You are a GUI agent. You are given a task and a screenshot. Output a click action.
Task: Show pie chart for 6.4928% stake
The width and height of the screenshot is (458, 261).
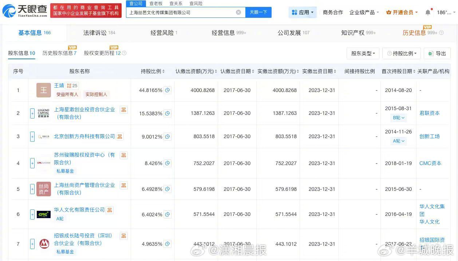tap(167, 189)
